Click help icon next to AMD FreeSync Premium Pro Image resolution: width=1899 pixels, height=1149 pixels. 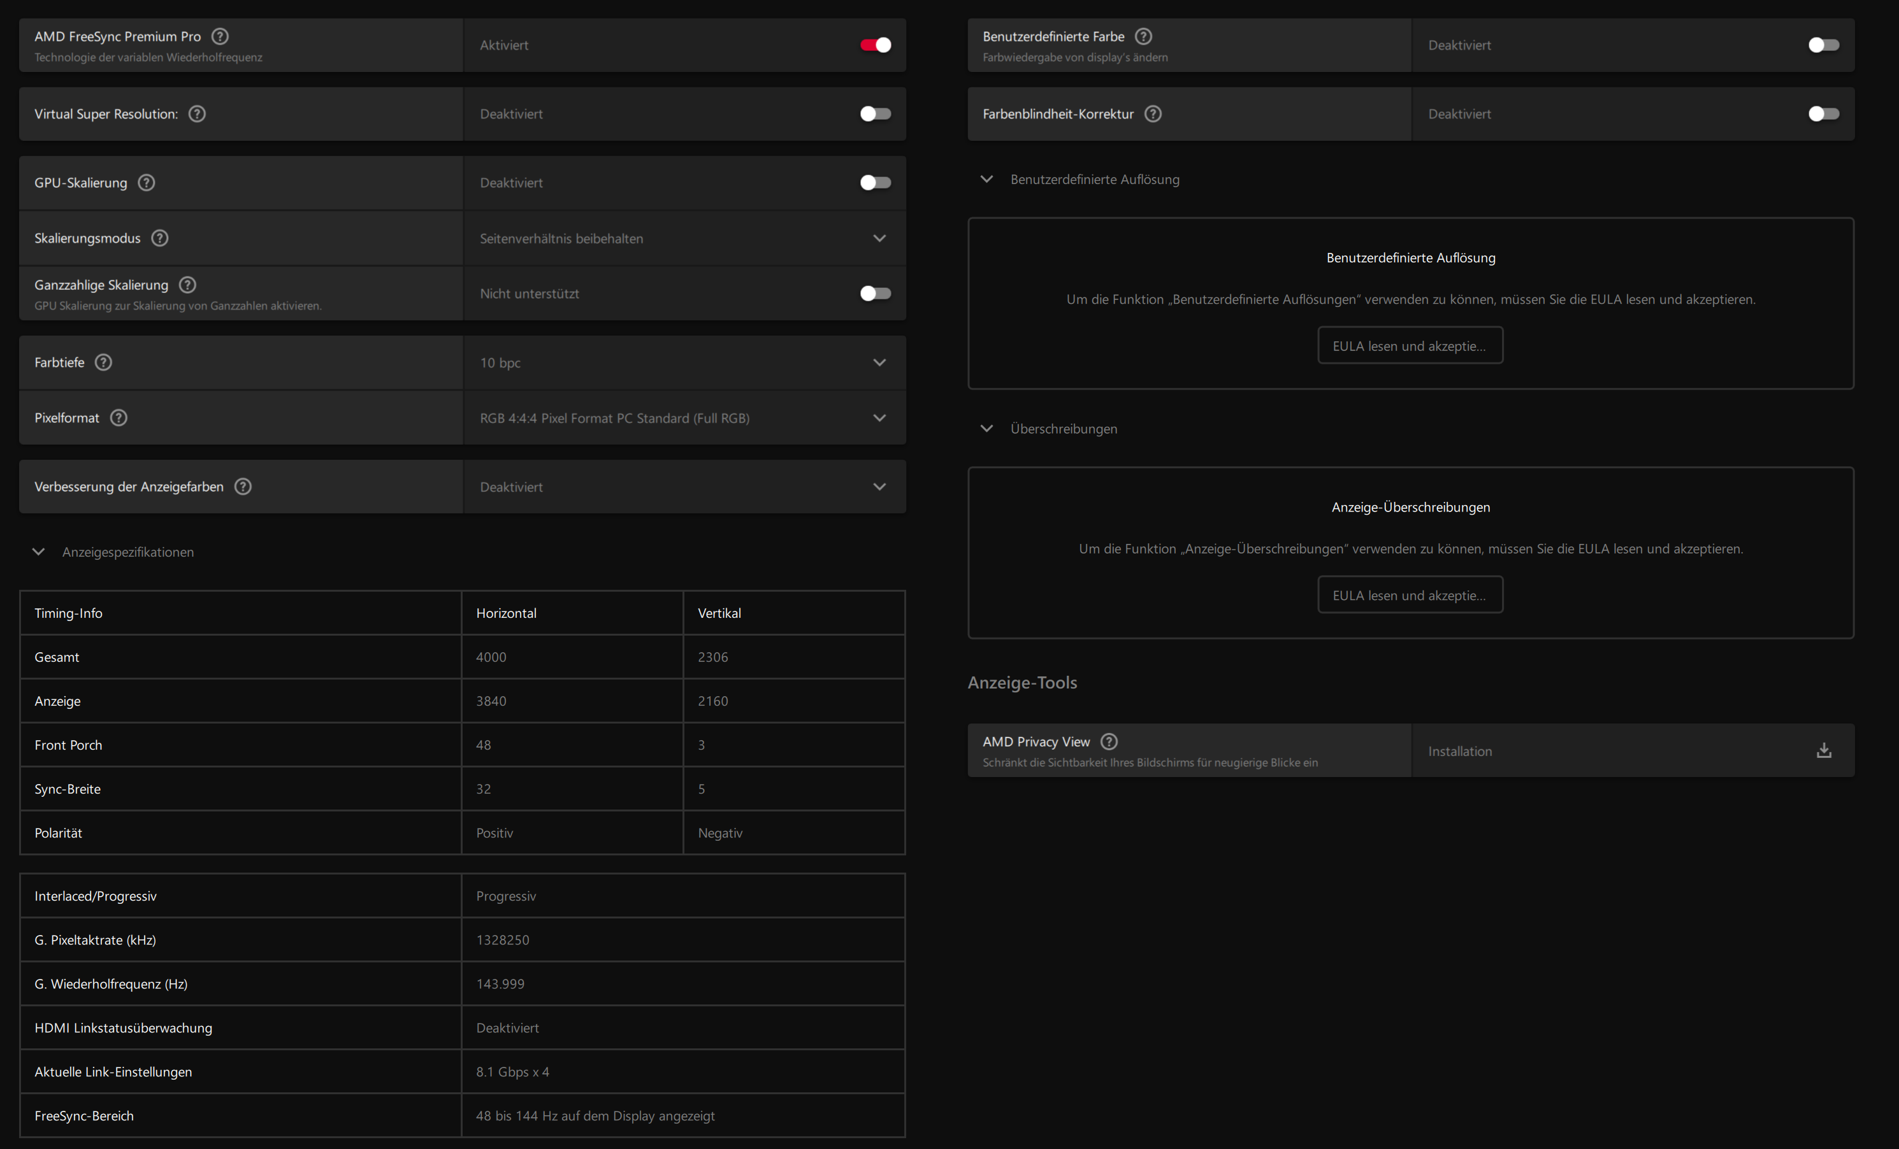[220, 36]
